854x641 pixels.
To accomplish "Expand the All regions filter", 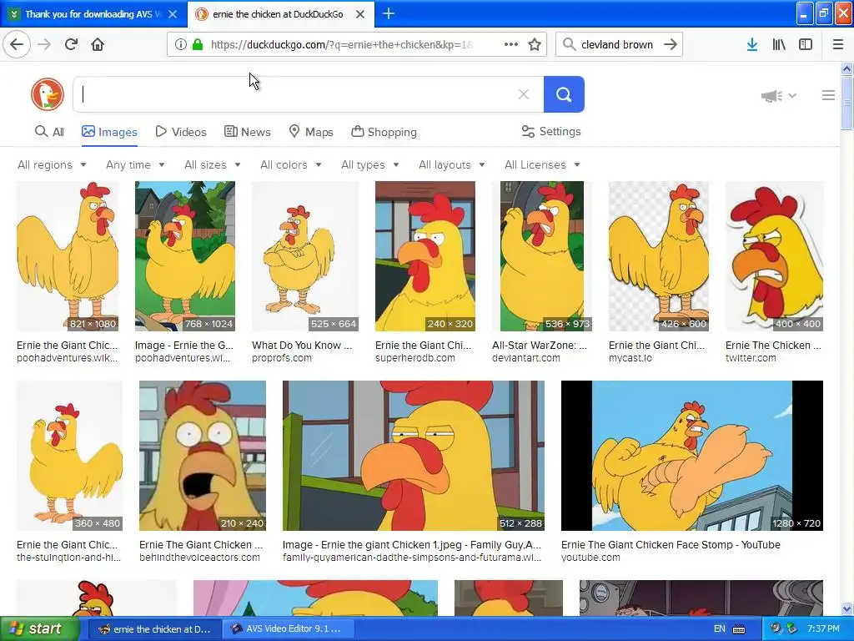I will tap(52, 164).
